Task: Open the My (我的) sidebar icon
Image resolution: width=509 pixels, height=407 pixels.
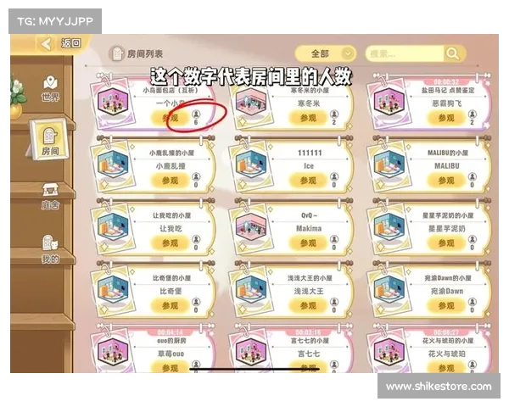Action: point(50,243)
